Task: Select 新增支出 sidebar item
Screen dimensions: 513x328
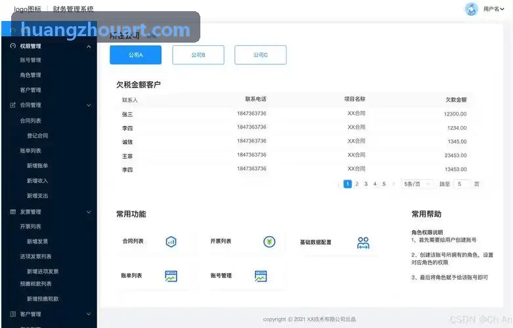Action: click(x=37, y=195)
